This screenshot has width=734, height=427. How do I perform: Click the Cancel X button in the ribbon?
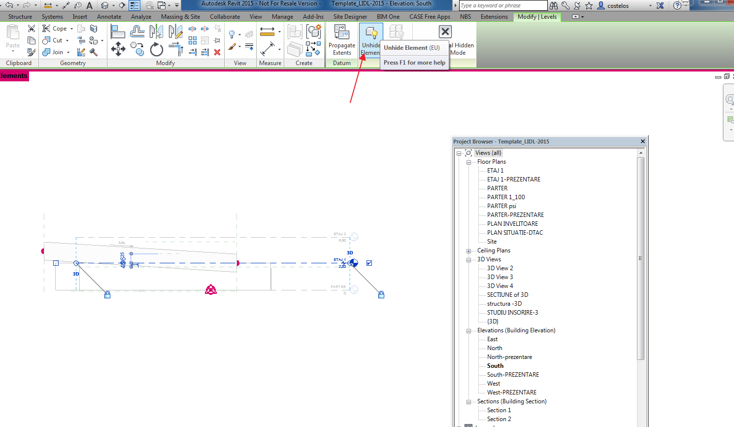click(445, 32)
